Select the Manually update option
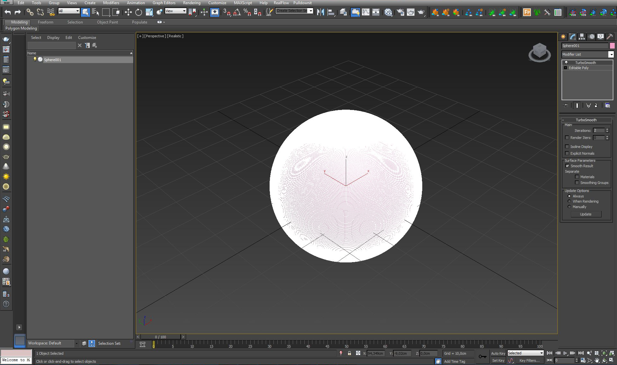 [x=569, y=207]
